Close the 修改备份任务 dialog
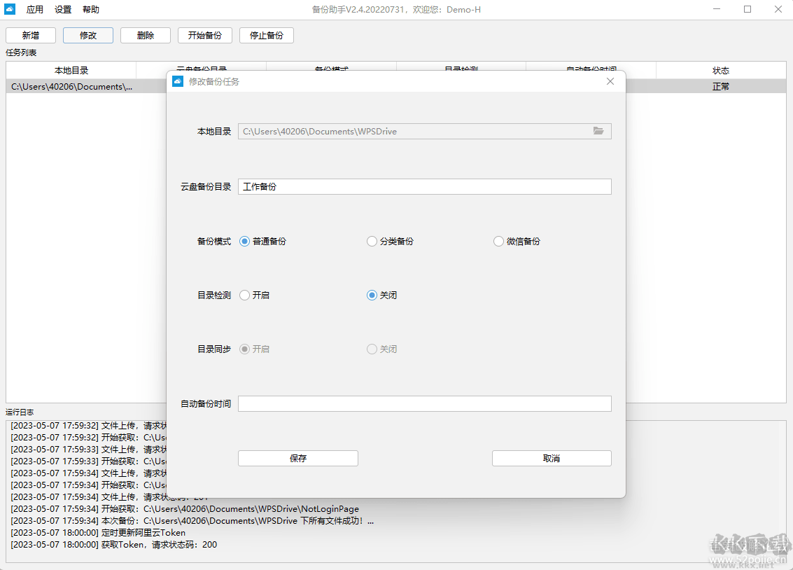793x570 pixels. point(610,81)
